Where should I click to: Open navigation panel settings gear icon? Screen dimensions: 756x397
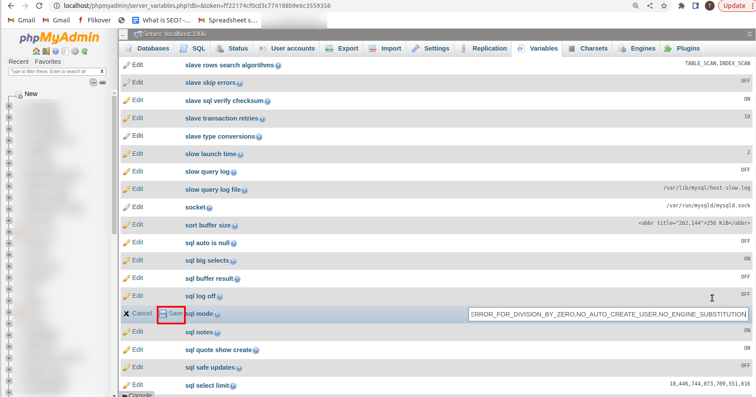[75, 51]
